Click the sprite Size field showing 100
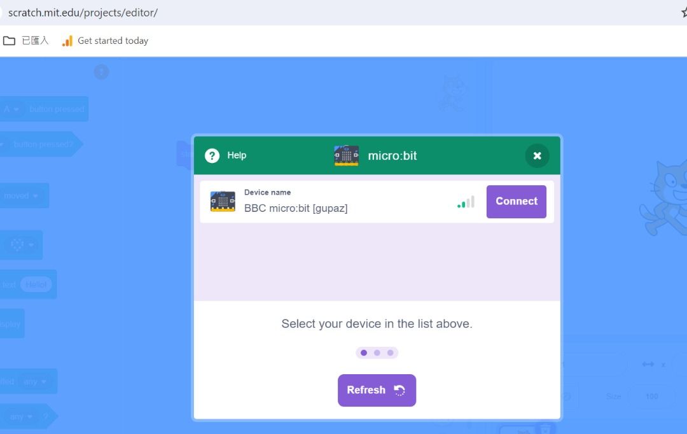The height and width of the screenshot is (434, 687). click(651, 396)
